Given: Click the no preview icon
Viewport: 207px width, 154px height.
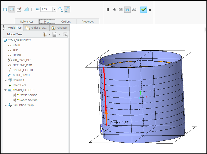Looking at the screenshot, I should coord(114,10).
